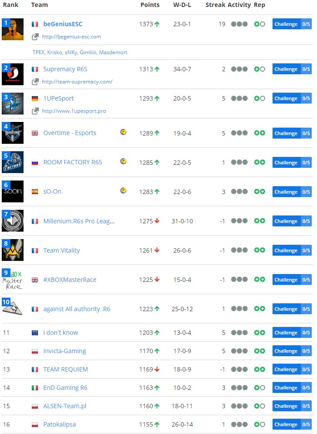Click the external link icon beside 1upesport.pro
Screen dimensions: 317x434
pos(35,111)
